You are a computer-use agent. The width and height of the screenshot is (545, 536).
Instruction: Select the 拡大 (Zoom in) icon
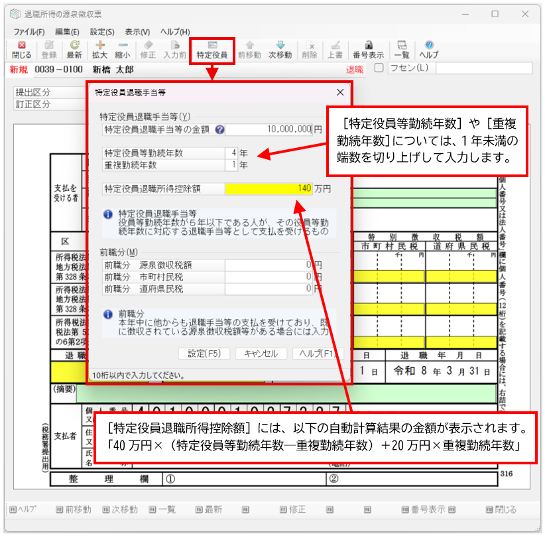click(99, 48)
